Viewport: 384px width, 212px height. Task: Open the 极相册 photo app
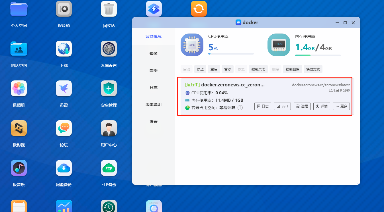[19, 88]
